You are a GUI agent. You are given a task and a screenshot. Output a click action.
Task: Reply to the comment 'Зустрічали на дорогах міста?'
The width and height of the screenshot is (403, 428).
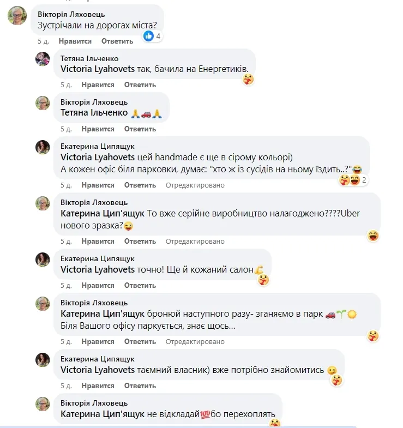point(117,41)
